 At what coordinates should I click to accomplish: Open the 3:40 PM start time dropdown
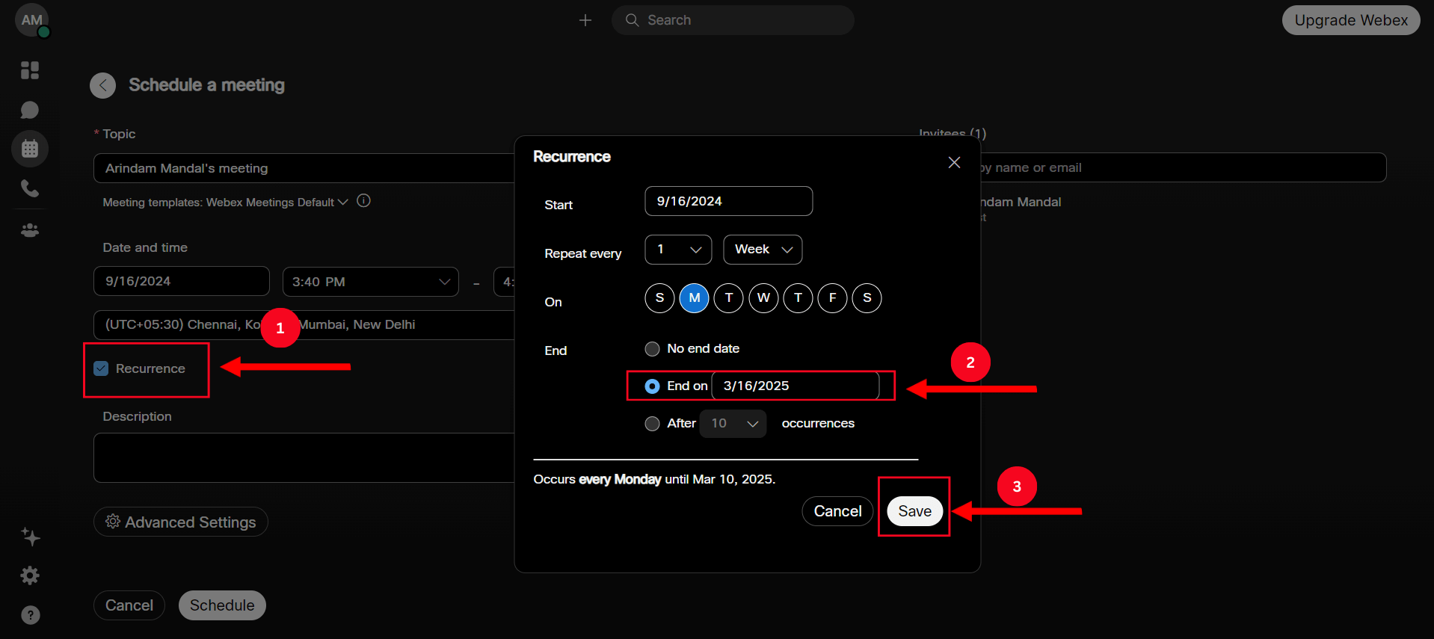tap(370, 282)
